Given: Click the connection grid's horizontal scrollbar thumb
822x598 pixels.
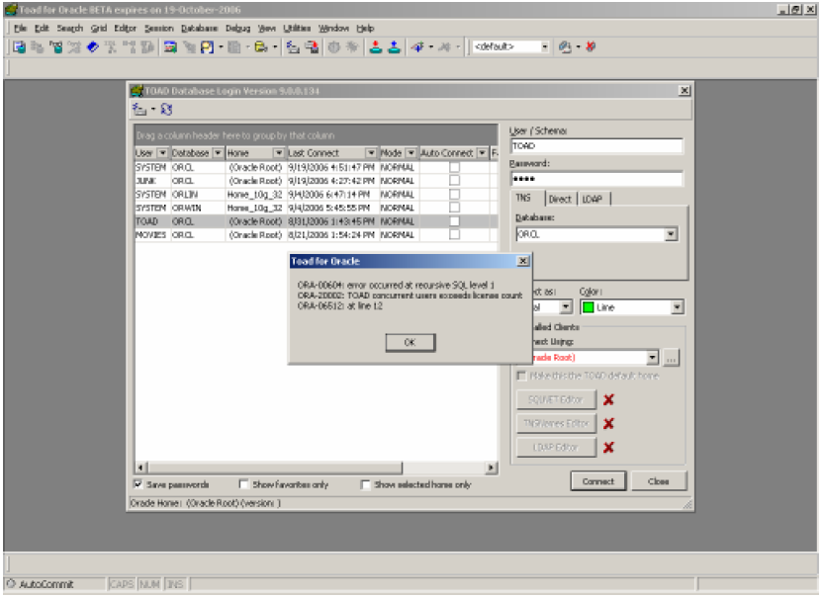Looking at the screenshot, I should (275, 468).
